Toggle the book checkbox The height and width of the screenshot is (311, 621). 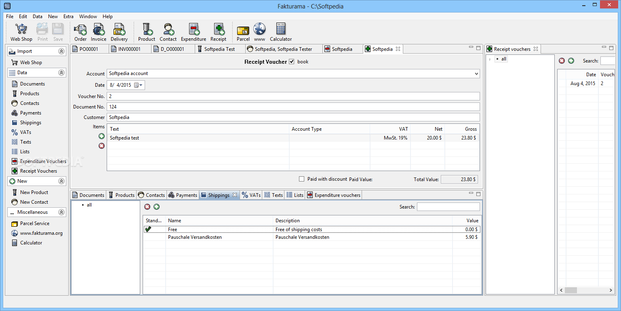point(292,62)
